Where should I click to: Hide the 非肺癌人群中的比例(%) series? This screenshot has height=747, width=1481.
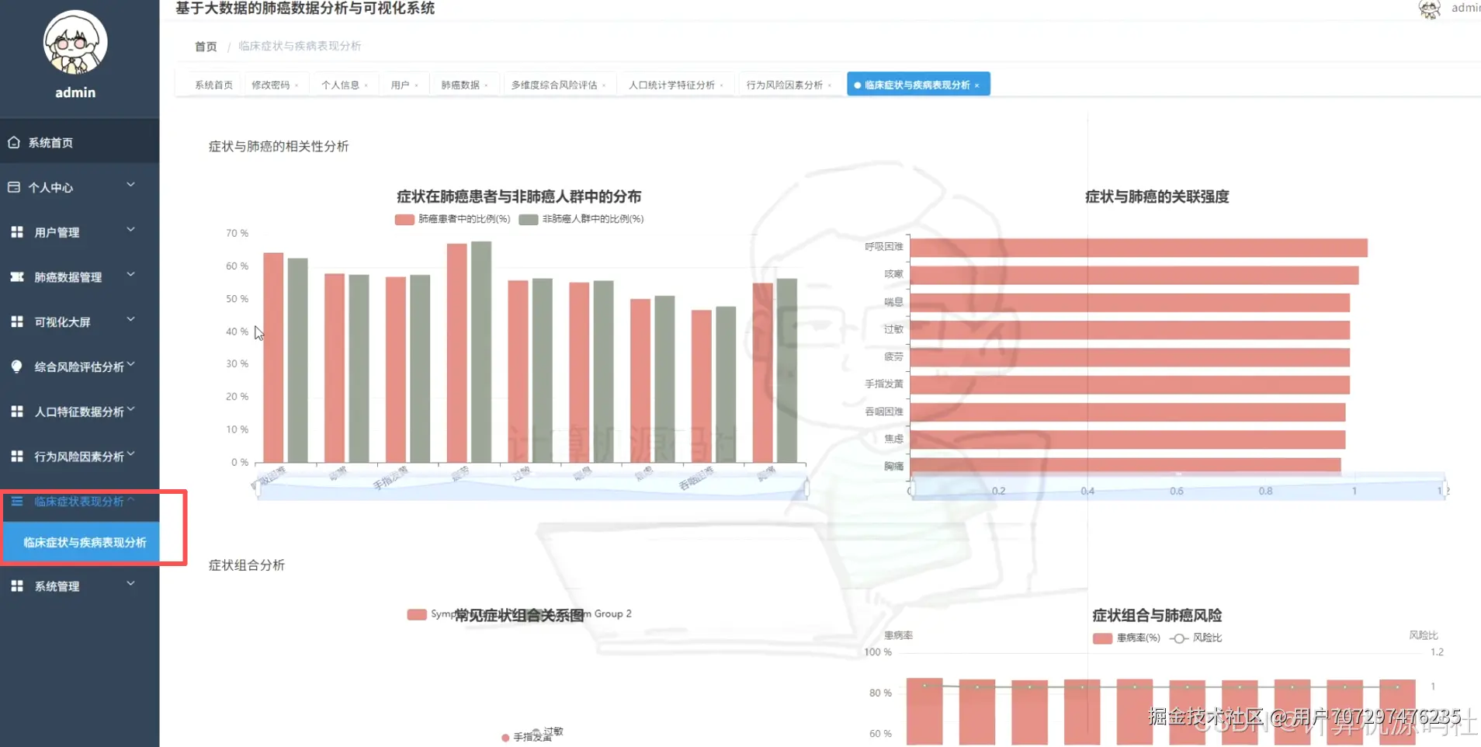pyautogui.click(x=583, y=219)
